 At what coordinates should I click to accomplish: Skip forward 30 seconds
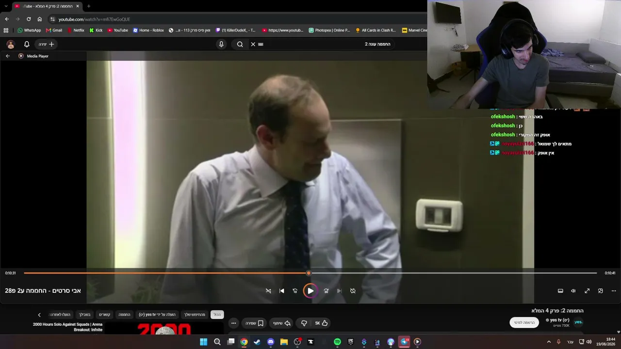coord(326,291)
